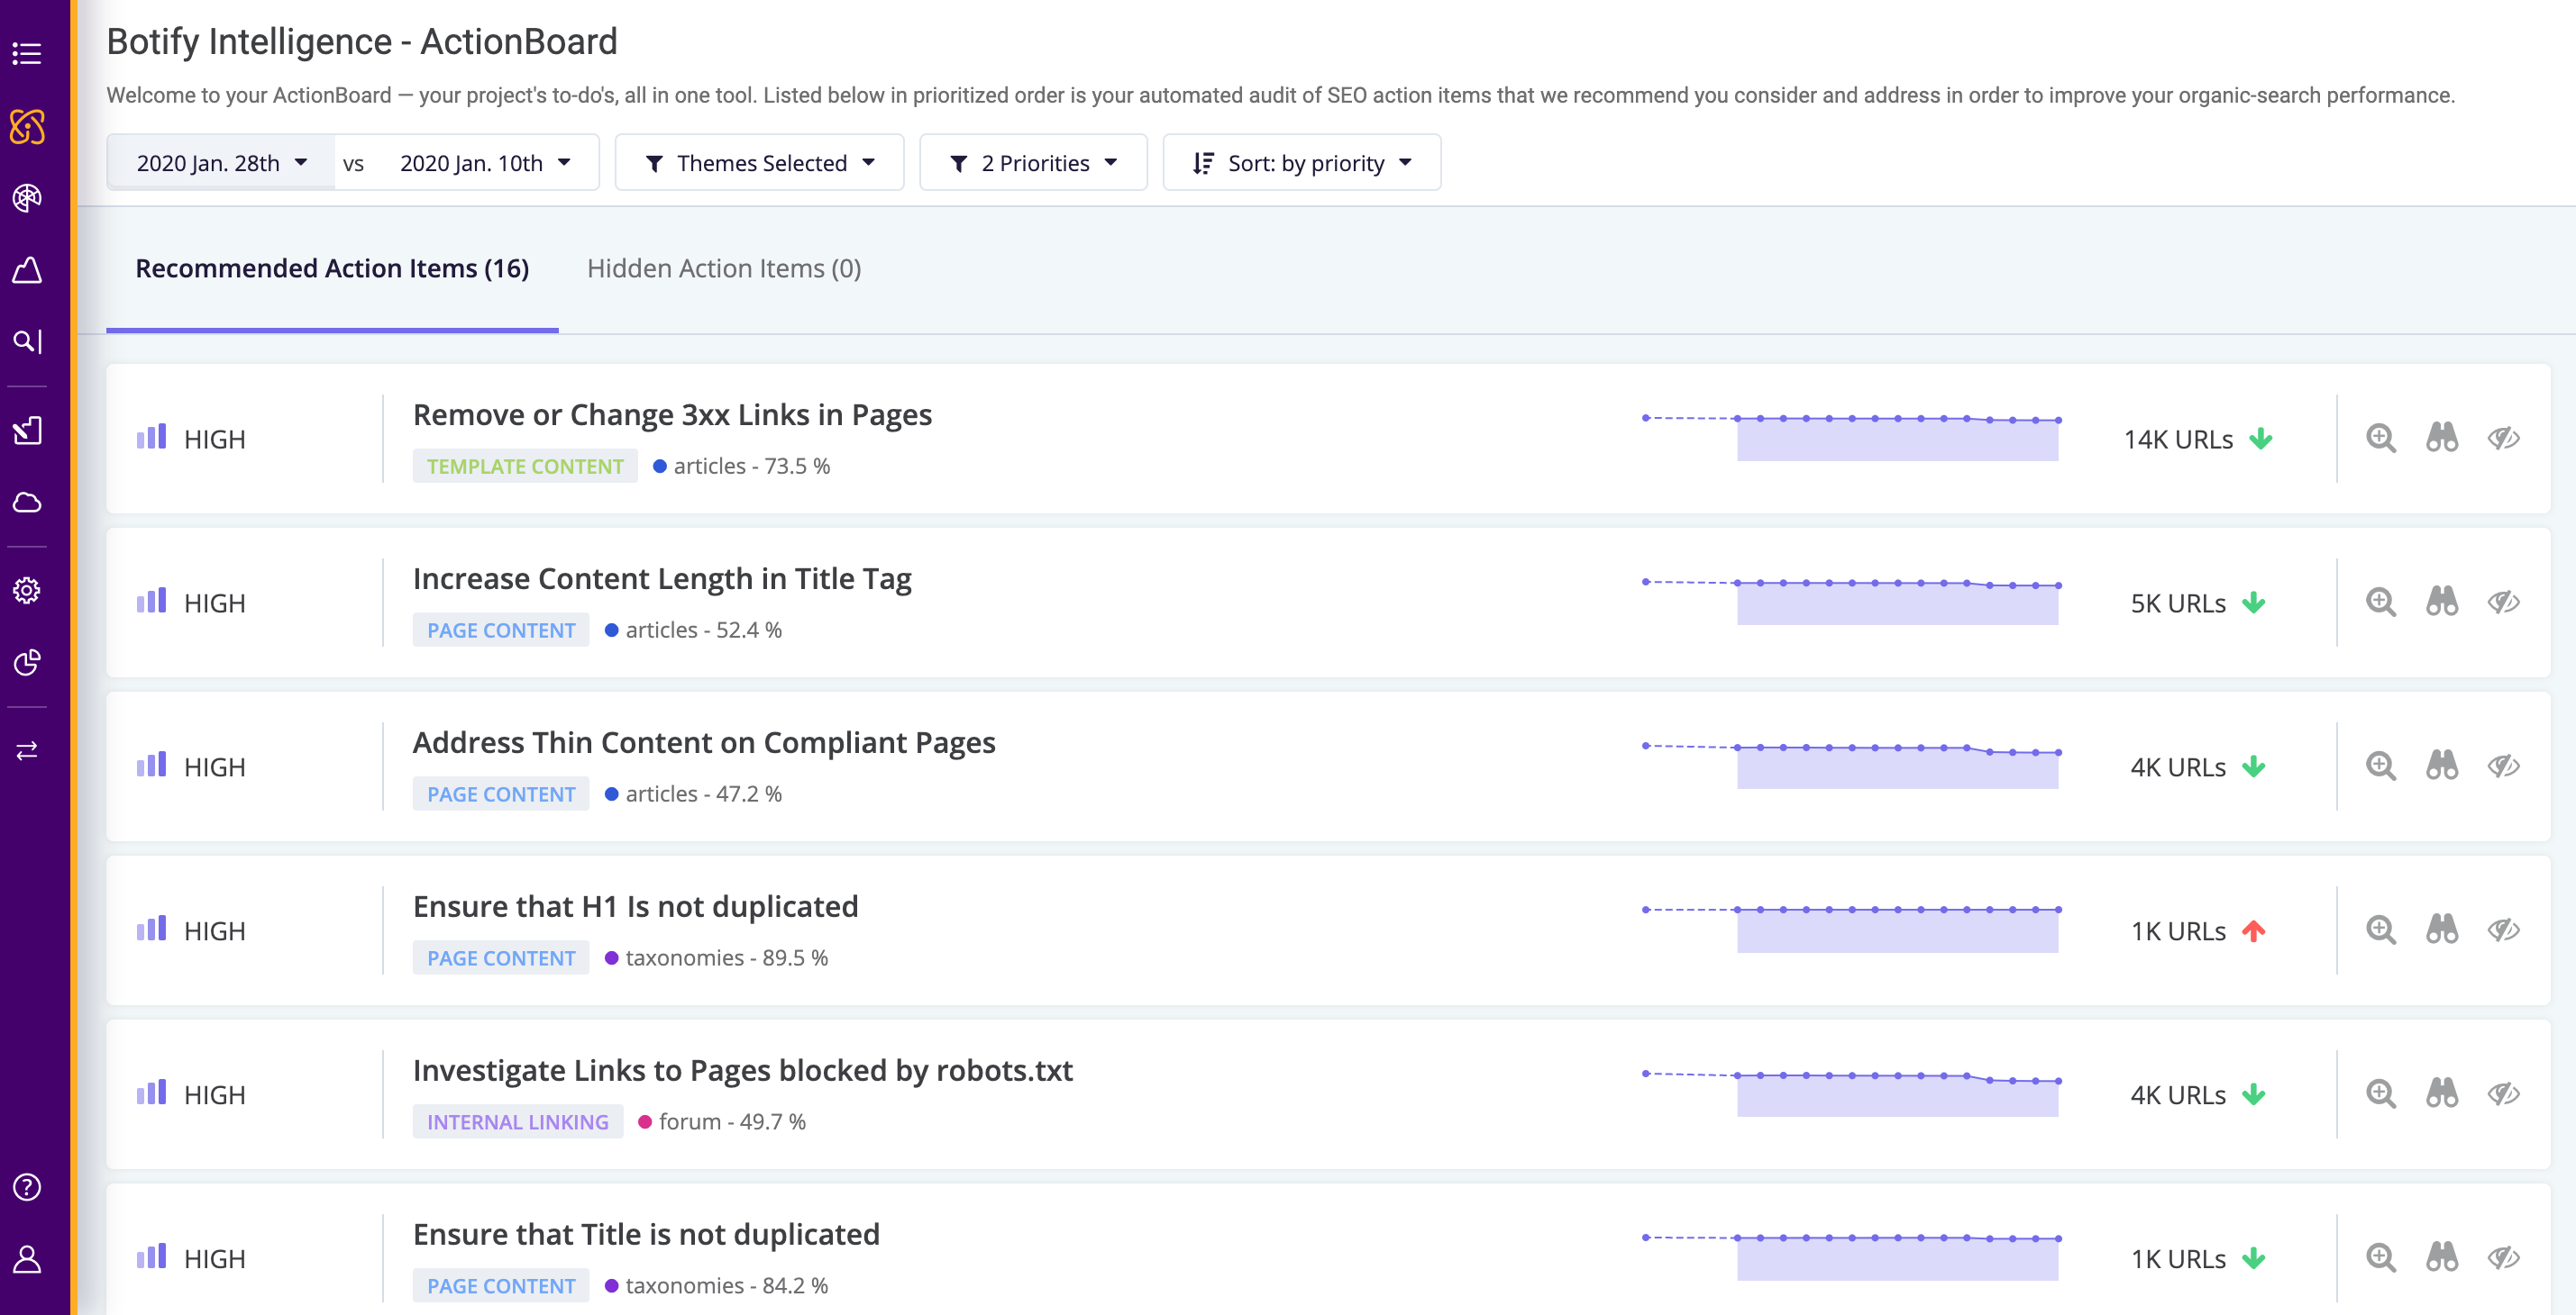Click the TEMPLATE CONTENT theme tag
The width and height of the screenshot is (2576, 1315).
point(525,467)
